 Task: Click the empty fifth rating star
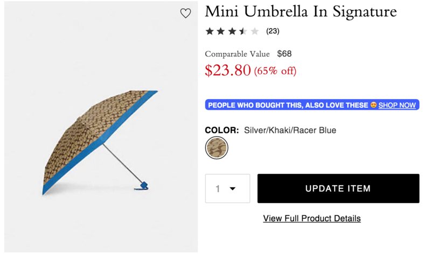click(255, 31)
